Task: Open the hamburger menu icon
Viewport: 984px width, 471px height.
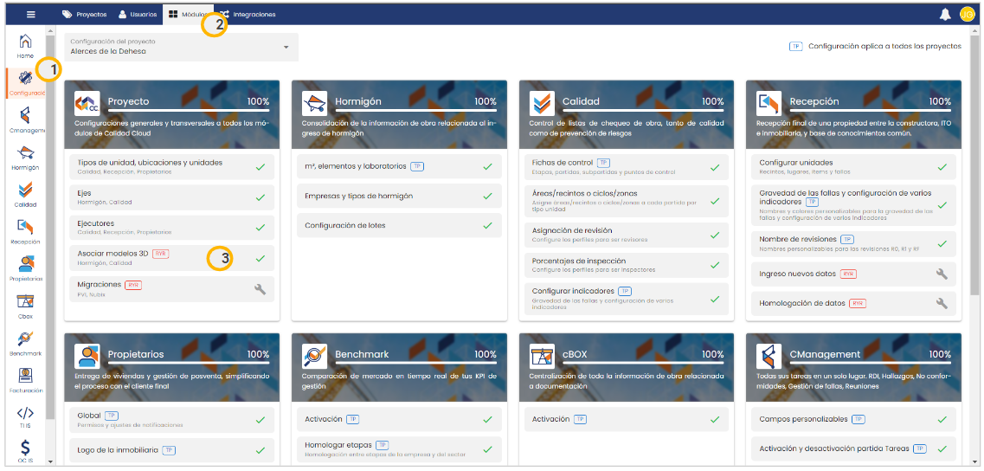Action: 31,15
